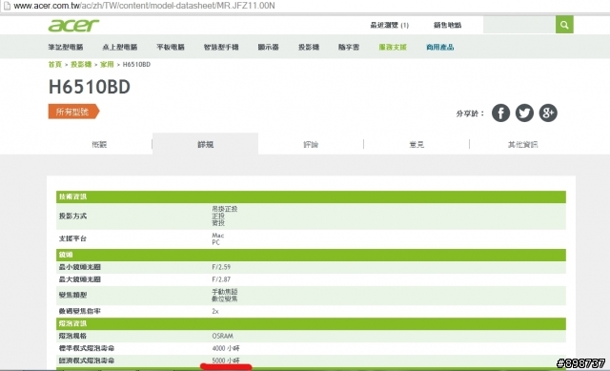The width and height of the screenshot is (610, 371).
Task: Click the 數碼變焦倍率 row label
Action: point(80,311)
